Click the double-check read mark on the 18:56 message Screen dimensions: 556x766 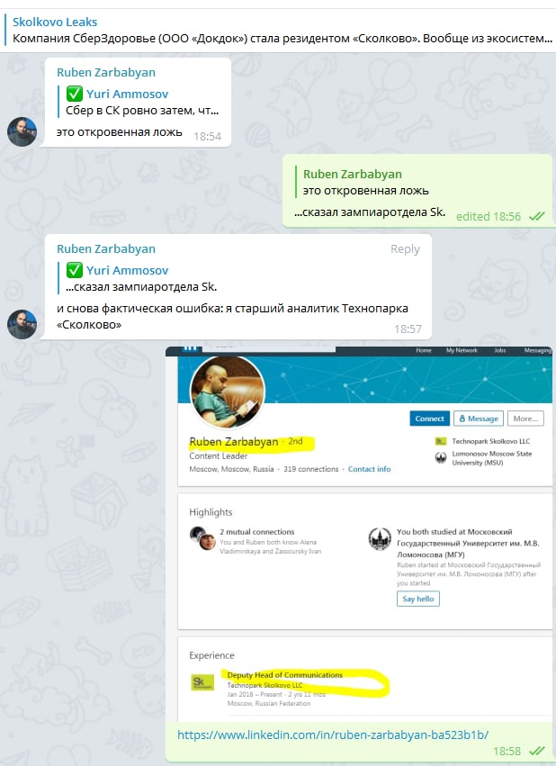pyautogui.click(x=537, y=216)
